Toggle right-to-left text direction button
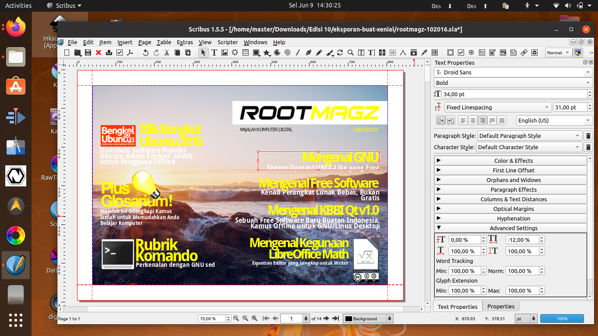 click(450, 120)
